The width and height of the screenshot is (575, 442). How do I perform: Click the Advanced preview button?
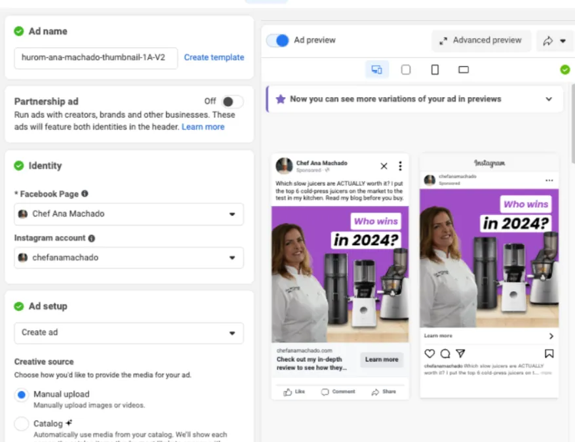(x=481, y=41)
